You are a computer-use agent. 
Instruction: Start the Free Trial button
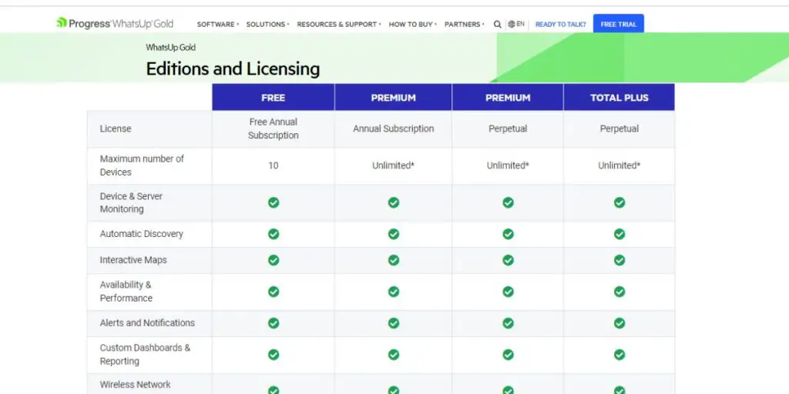point(619,24)
